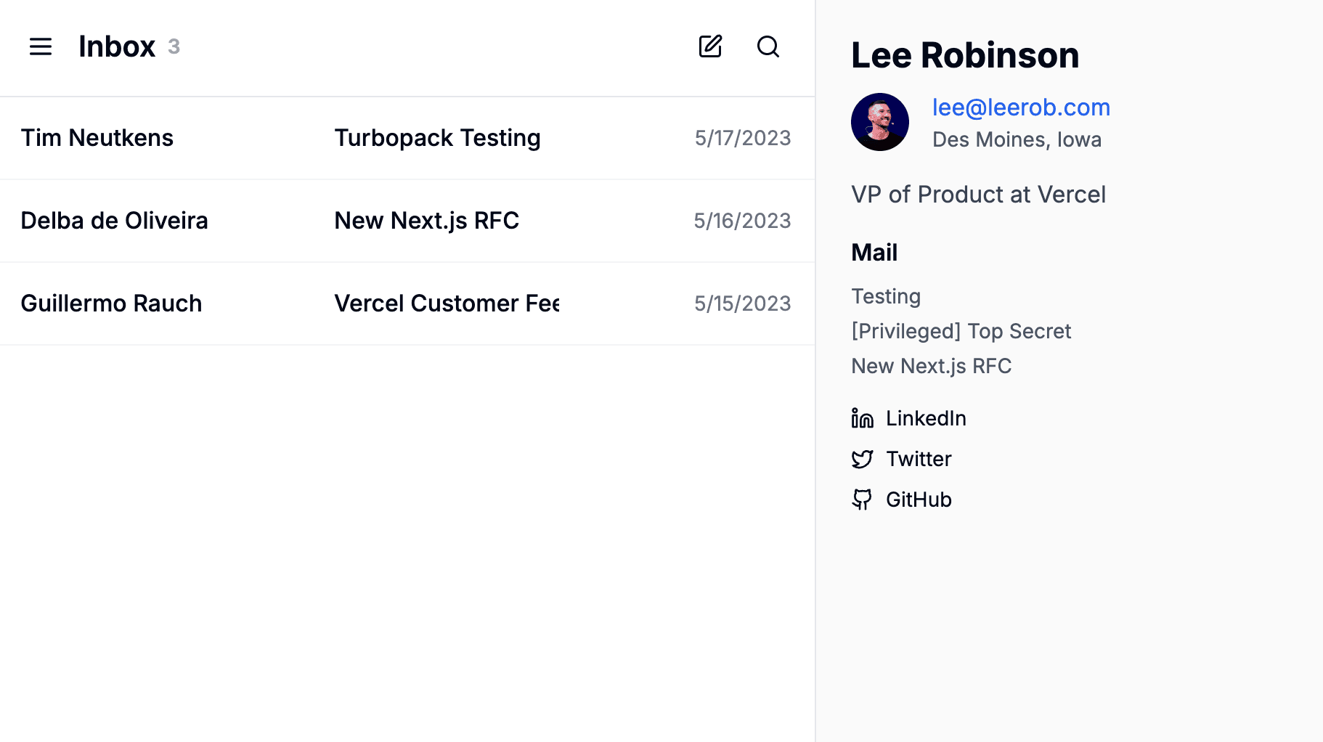Open the [Privileged] Top Secret mail entry
The width and height of the screenshot is (1323, 742).
click(961, 331)
